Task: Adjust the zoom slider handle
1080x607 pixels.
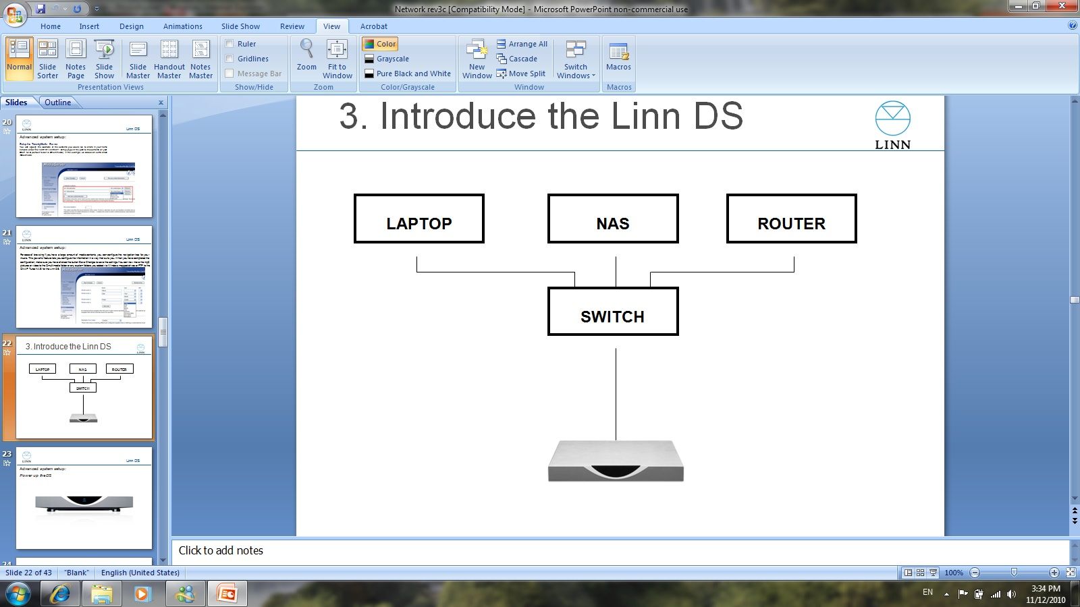Action: (x=1014, y=573)
